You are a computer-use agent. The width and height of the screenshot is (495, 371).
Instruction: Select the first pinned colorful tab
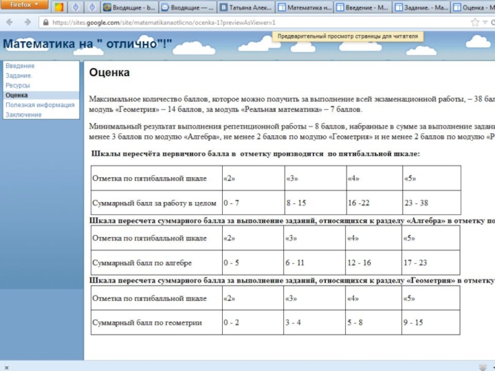click(59, 8)
